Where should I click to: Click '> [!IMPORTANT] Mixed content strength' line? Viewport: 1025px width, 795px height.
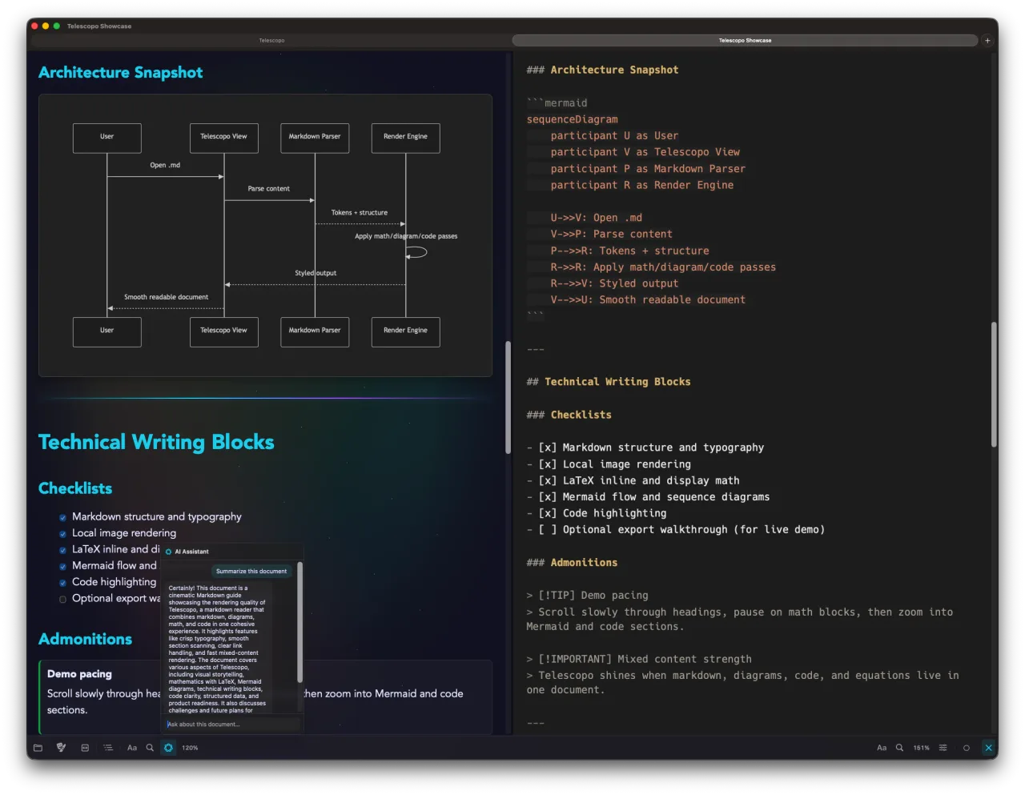pos(639,659)
